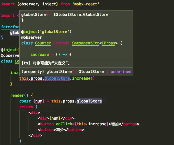Click onClick attribute on 增加 button tag
Image resolution: width=174 pixels, height=145 pixels.
(x=64, y=124)
